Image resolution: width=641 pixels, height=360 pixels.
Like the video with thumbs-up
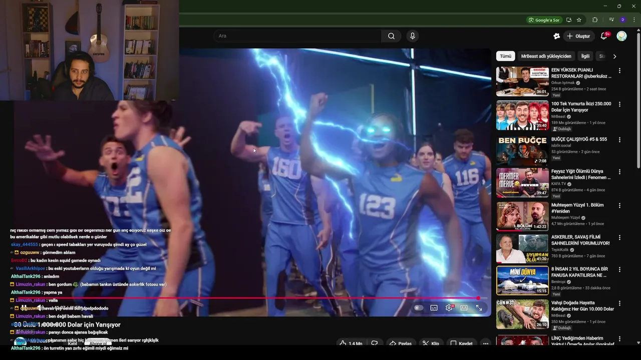[343, 343]
